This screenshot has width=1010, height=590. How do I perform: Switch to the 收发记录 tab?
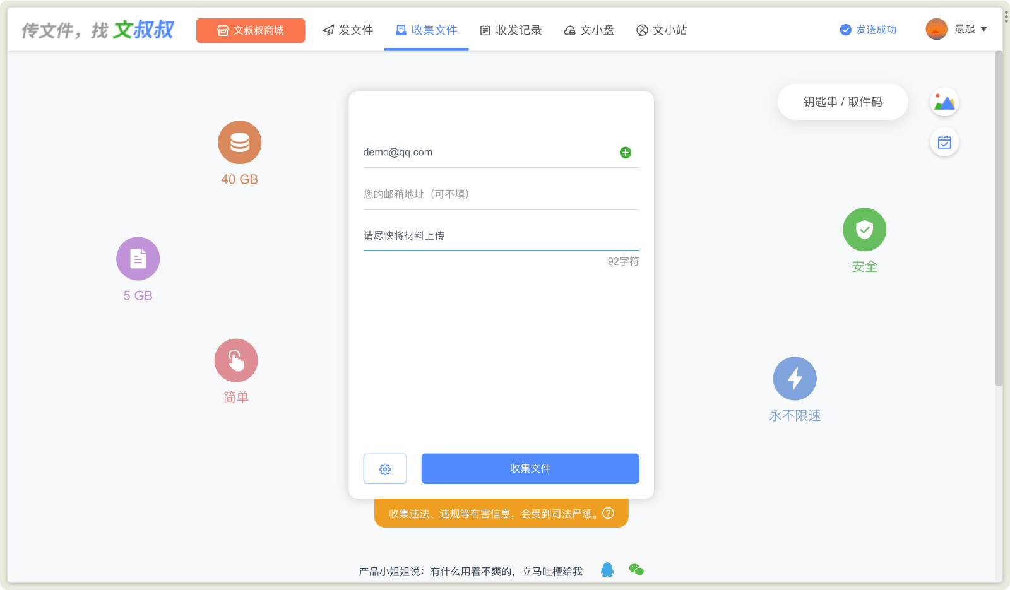511,30
